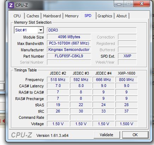Click the 4096 MBytes module size value

point(69,37)
